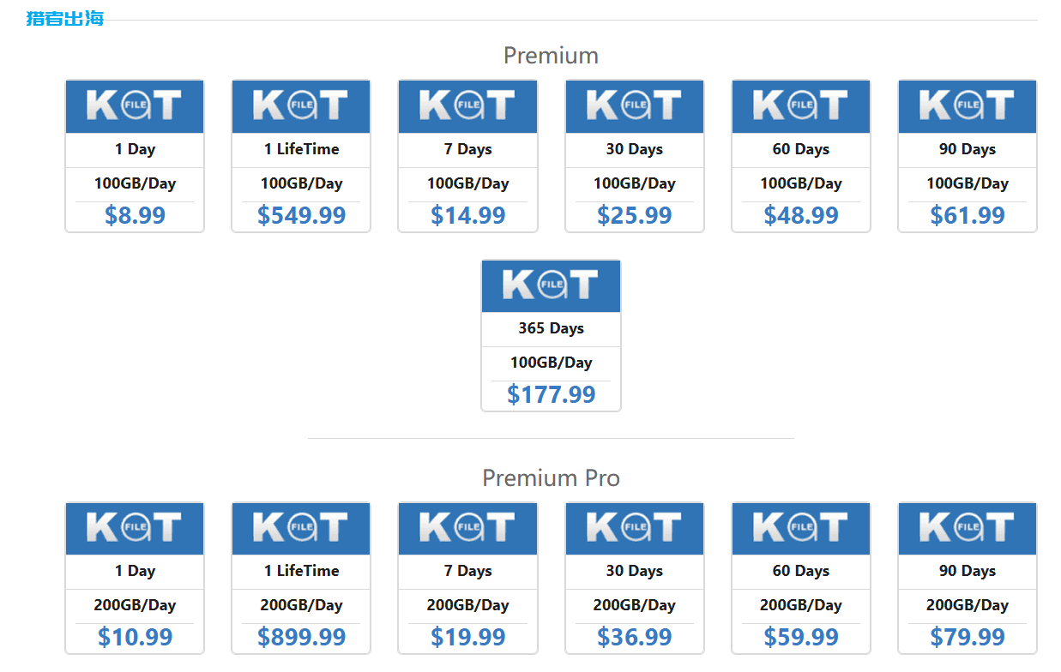Click the KatFile logo on Premium 90 Days plan
The height and width of the screenshot is (672, 1061).
coord(968,107)
